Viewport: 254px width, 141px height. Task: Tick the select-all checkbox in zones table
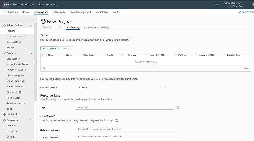44,55
